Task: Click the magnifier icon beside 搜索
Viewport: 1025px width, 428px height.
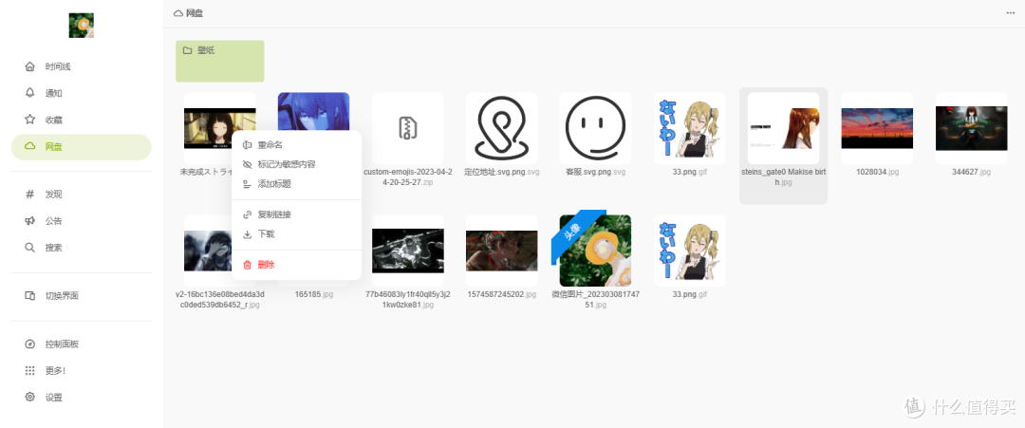Action: click(x=29, y=248)
